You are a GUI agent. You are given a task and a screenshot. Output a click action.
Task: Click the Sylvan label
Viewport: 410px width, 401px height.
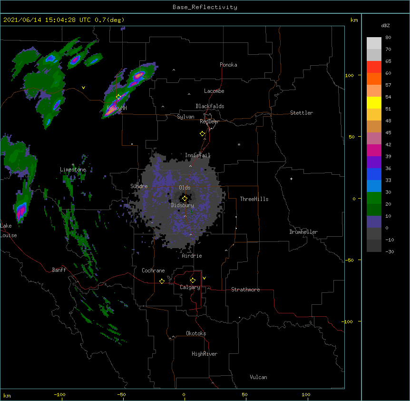pyautogui.click(x=185, y=117)
